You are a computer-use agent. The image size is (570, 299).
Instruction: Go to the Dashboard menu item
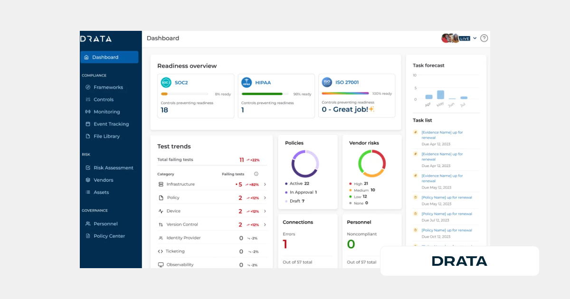pos(109,57)
